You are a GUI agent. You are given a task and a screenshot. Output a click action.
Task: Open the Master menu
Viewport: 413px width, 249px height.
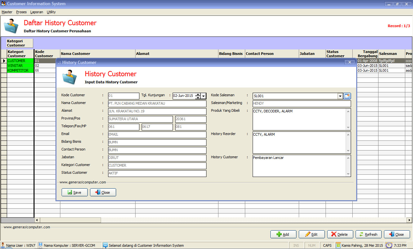coord(7,12)
